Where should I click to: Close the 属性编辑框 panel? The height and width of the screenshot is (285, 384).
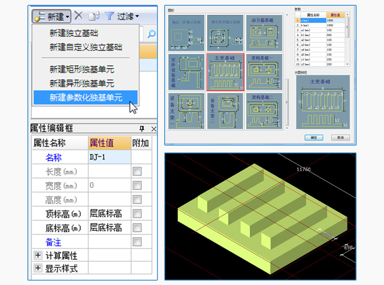pyautogui.click(x=154, y=129)
